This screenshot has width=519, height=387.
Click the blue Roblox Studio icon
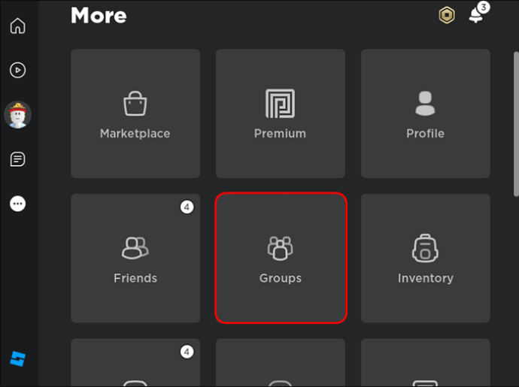[17, 359]
